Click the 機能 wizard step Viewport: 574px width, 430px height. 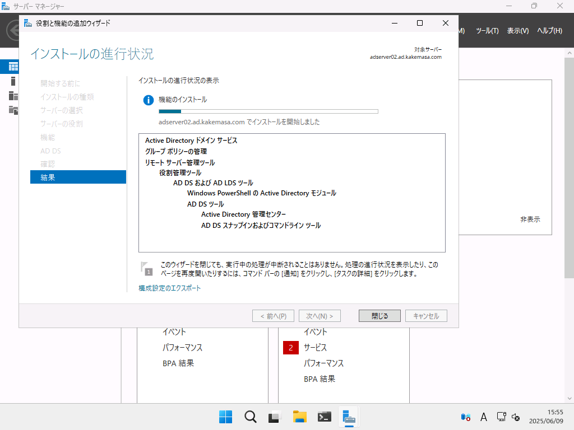tap(48, 138)
